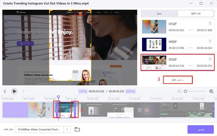This screenshot has height=136, width=217.
Task: Maximize the window
Action: pyautogui.click(x=201, y=3)
